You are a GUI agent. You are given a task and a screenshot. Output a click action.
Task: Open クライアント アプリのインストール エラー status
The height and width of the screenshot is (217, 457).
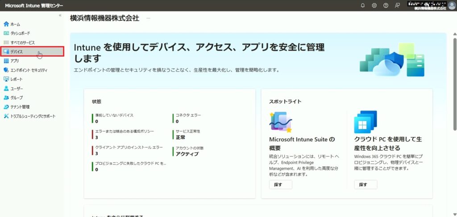(x=129, y=147)
